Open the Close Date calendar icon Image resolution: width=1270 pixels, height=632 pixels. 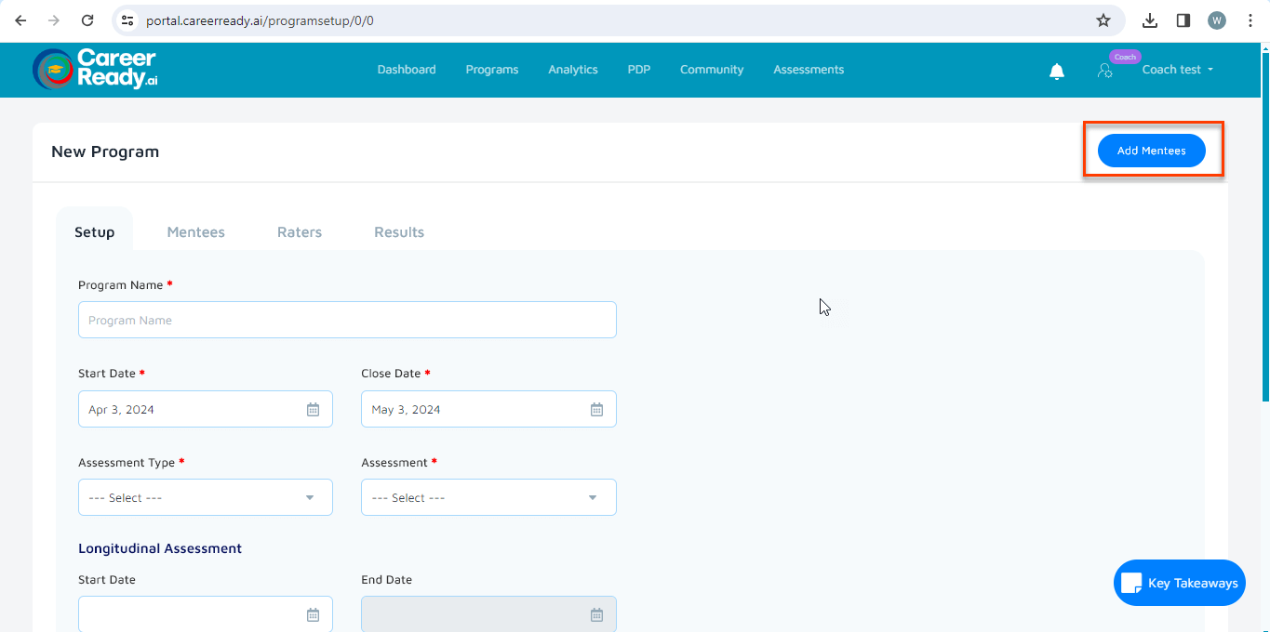click(x=596, y=410)
